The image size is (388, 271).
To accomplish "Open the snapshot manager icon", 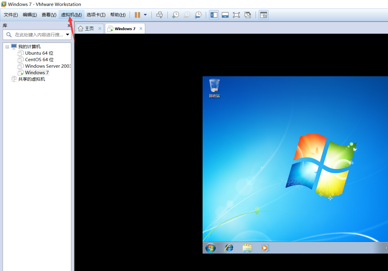I will (x=198, y=15).
